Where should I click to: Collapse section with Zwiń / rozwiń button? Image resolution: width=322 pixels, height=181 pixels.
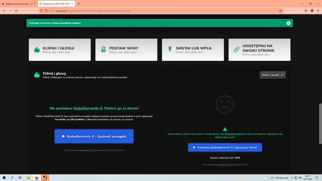pyautogui.click(x=272, y=75)
